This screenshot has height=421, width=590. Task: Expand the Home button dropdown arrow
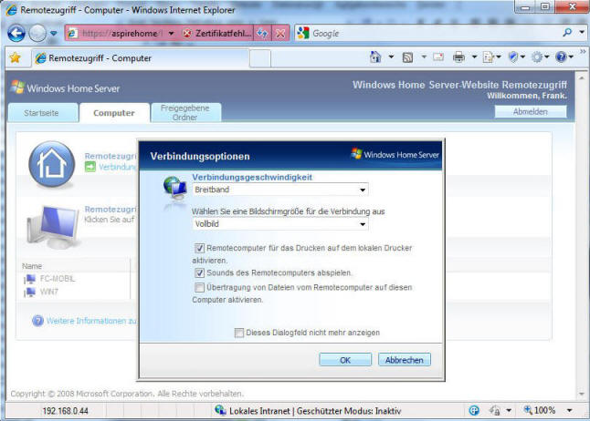[391, 57]
